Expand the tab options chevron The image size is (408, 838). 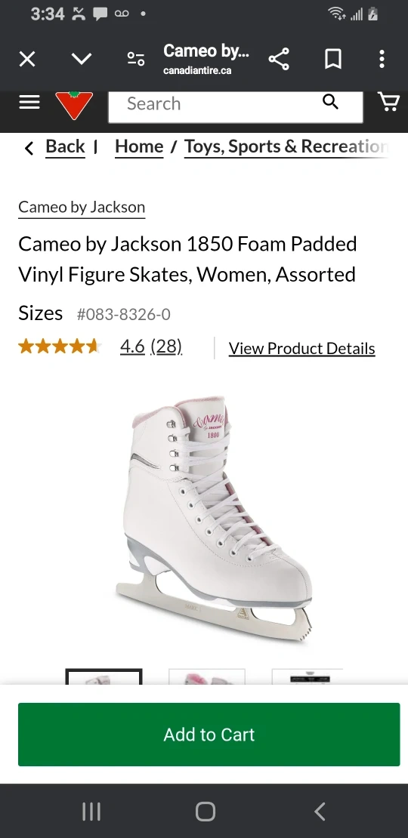click(x=82, y=59)
